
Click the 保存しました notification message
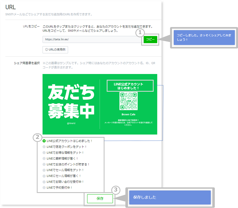(x=170, y=197)
